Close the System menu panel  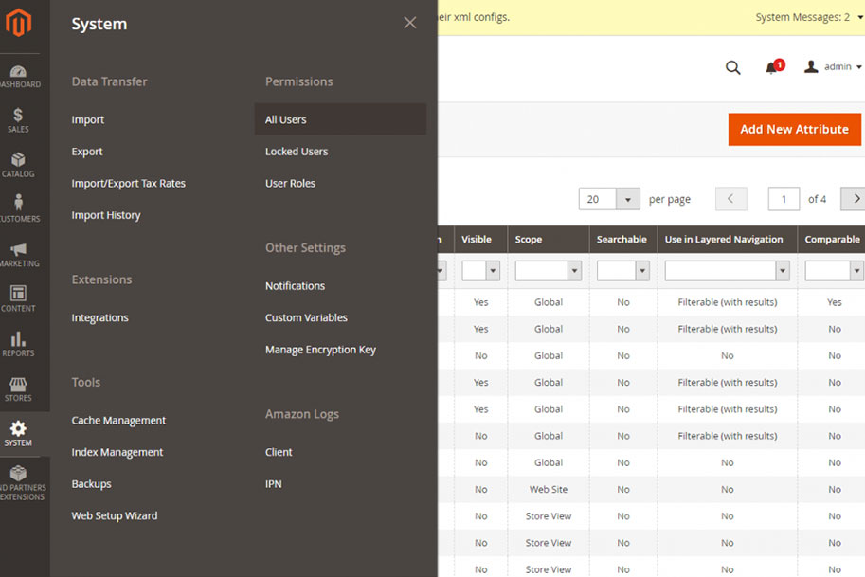pyautogui.click(x=410, y=23)
